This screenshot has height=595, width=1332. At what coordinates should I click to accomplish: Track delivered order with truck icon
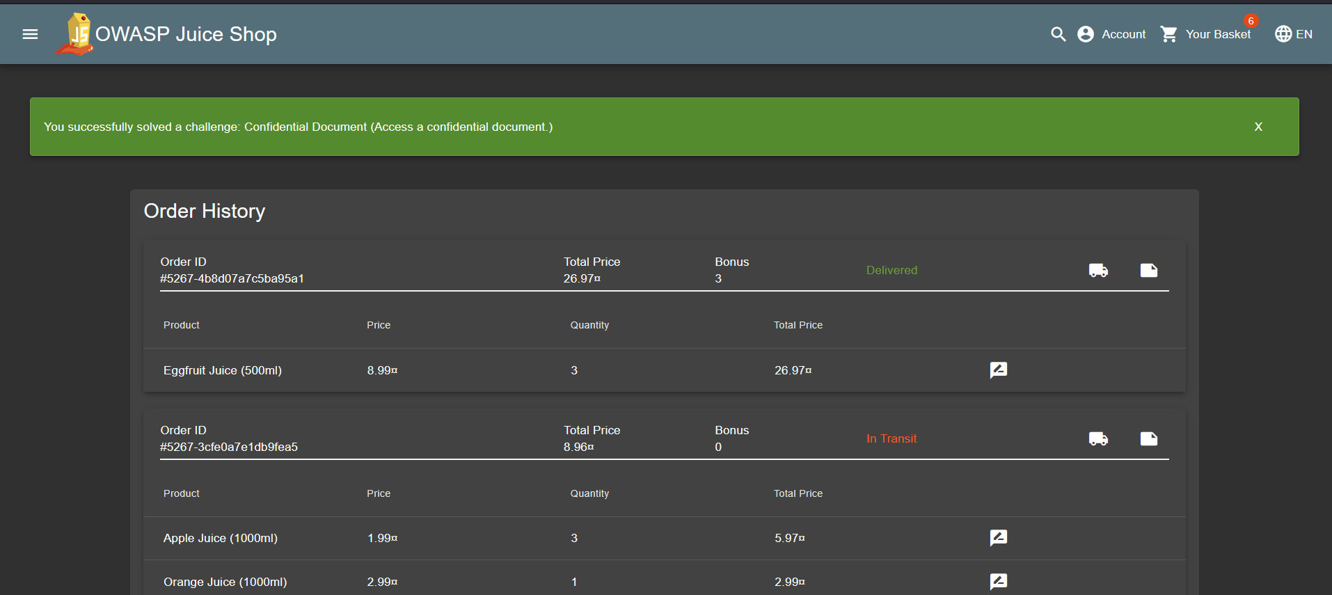point(1098,270)
